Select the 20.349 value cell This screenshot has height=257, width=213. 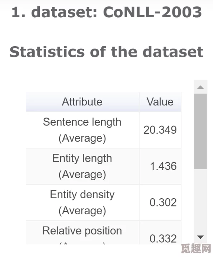[x=160, y=130]
